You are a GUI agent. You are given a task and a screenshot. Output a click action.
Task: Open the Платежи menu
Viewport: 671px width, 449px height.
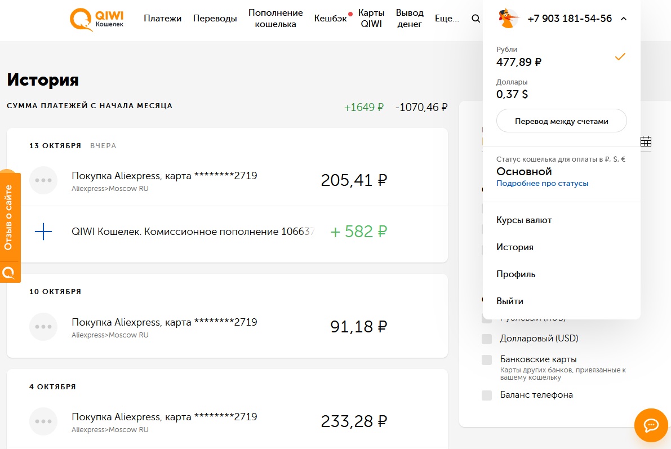[163, 19]
